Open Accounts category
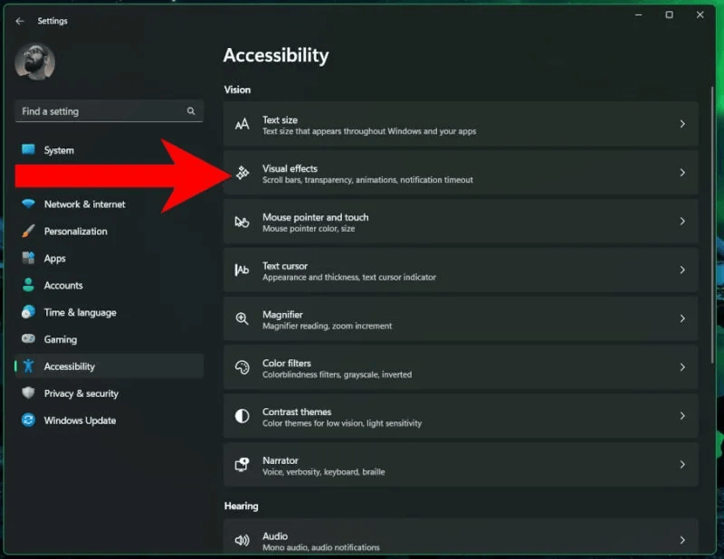Image resolution: width=724 pixels, height=559 pixels. pyautogui.click(x=109, y=286)
